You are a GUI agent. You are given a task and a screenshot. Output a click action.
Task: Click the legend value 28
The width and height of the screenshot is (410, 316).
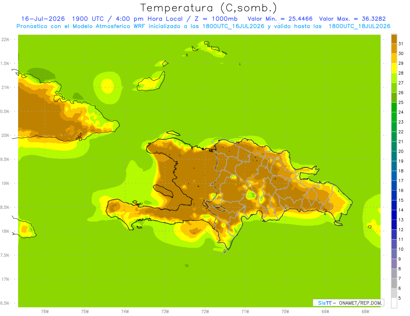pyautogui.click(x=401, y=73)
